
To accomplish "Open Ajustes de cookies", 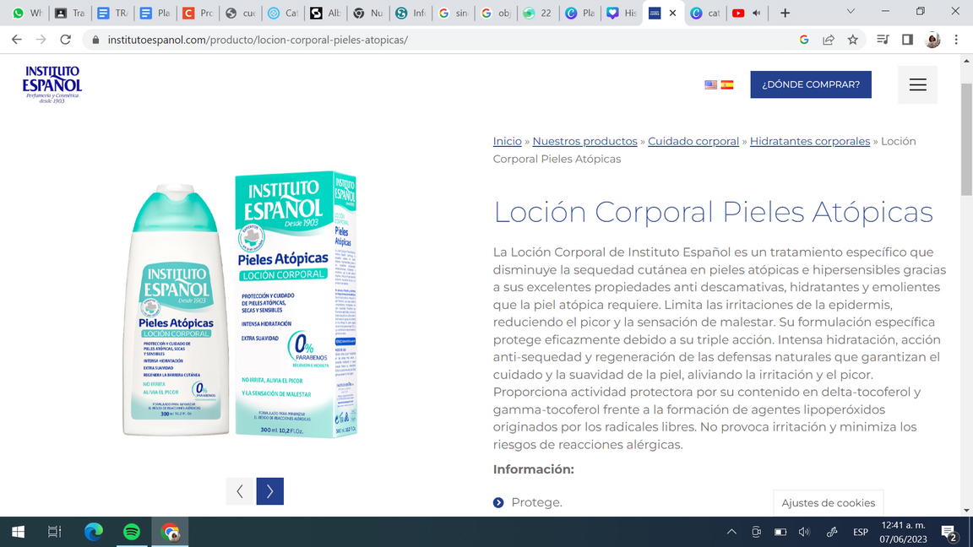I will coord(828,503).
